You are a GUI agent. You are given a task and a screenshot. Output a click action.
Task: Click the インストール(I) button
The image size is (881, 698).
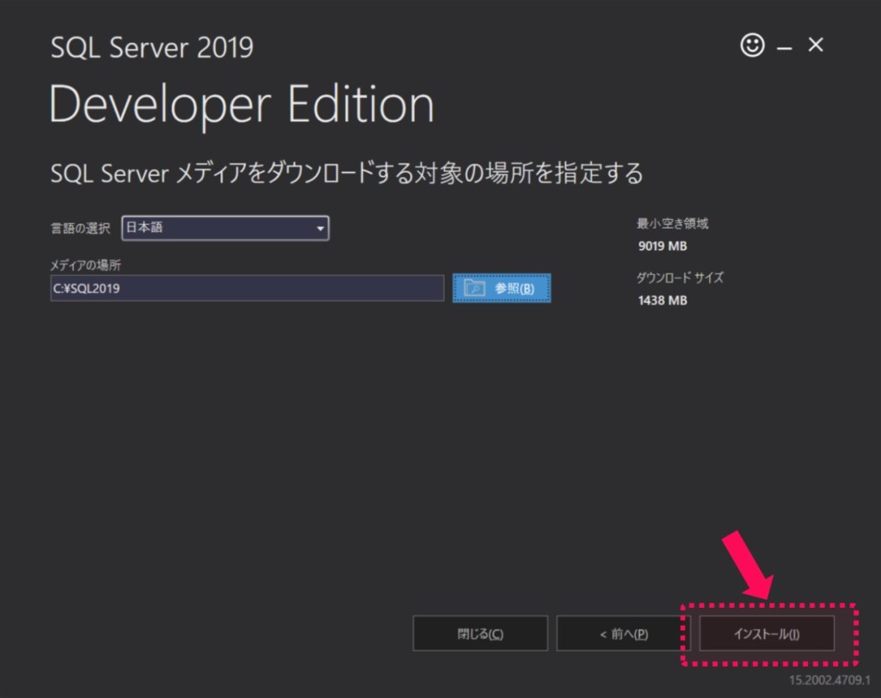tap(767, 634)
